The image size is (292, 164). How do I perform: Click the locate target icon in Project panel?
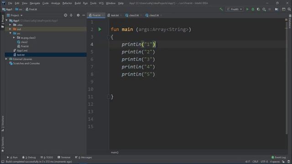66,15
